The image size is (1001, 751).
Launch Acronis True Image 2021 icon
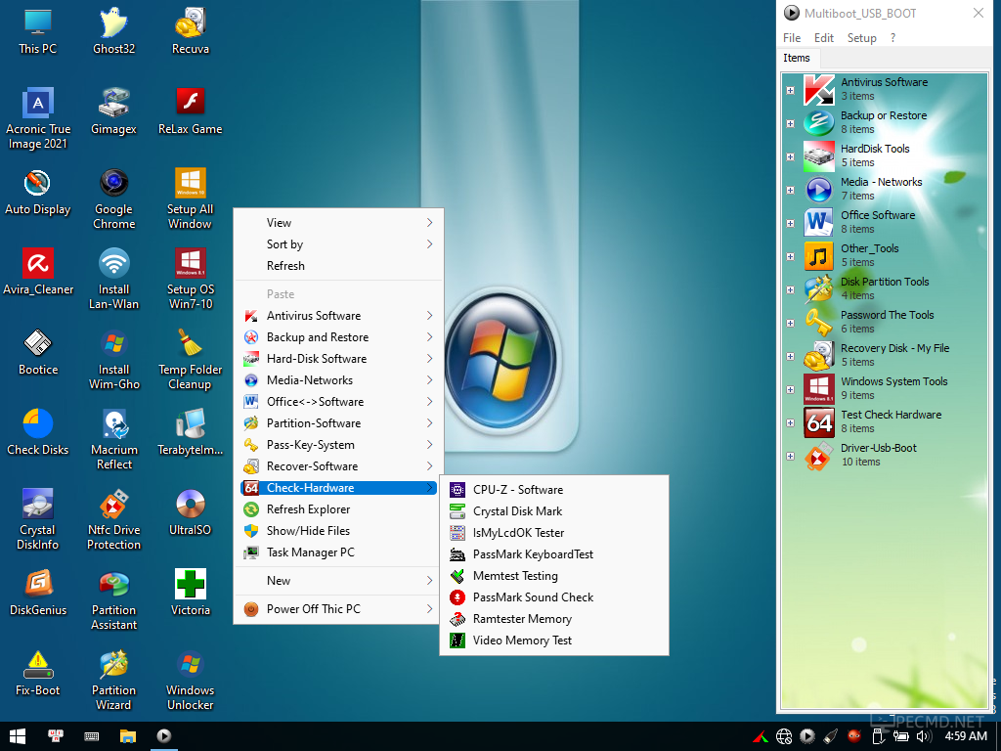(38, 118)
